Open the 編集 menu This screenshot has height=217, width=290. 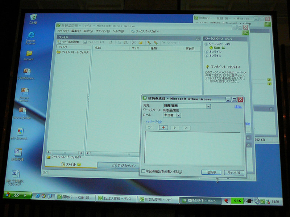point(76,31)
